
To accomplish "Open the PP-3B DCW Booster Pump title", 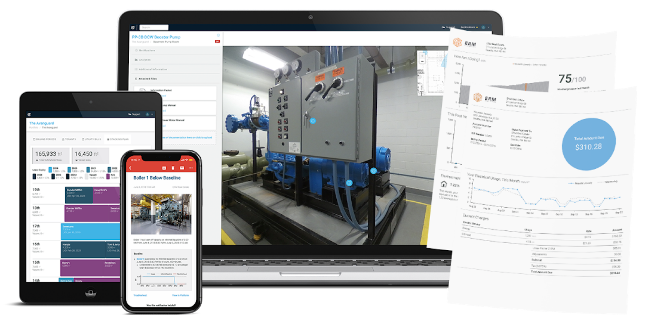I will tap(156, 37).
